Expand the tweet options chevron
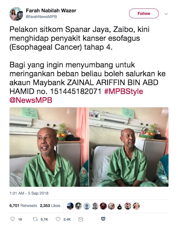Viewport: 178px width, 226px height. 166,14
